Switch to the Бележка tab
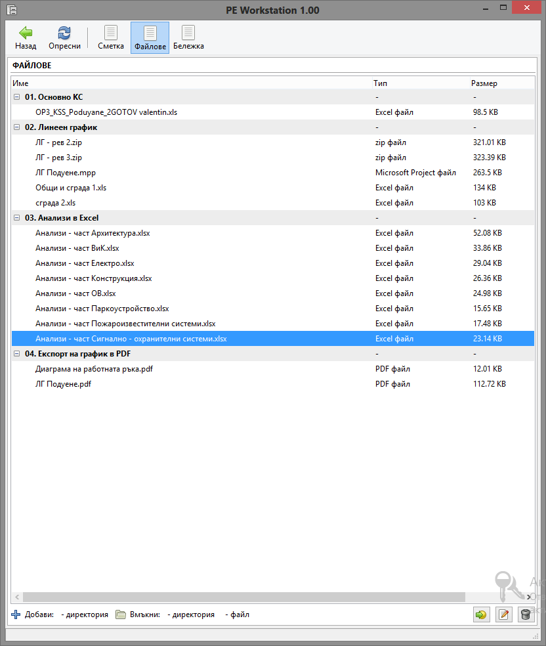This screenshot has height=646, width=546. [188, 37]
